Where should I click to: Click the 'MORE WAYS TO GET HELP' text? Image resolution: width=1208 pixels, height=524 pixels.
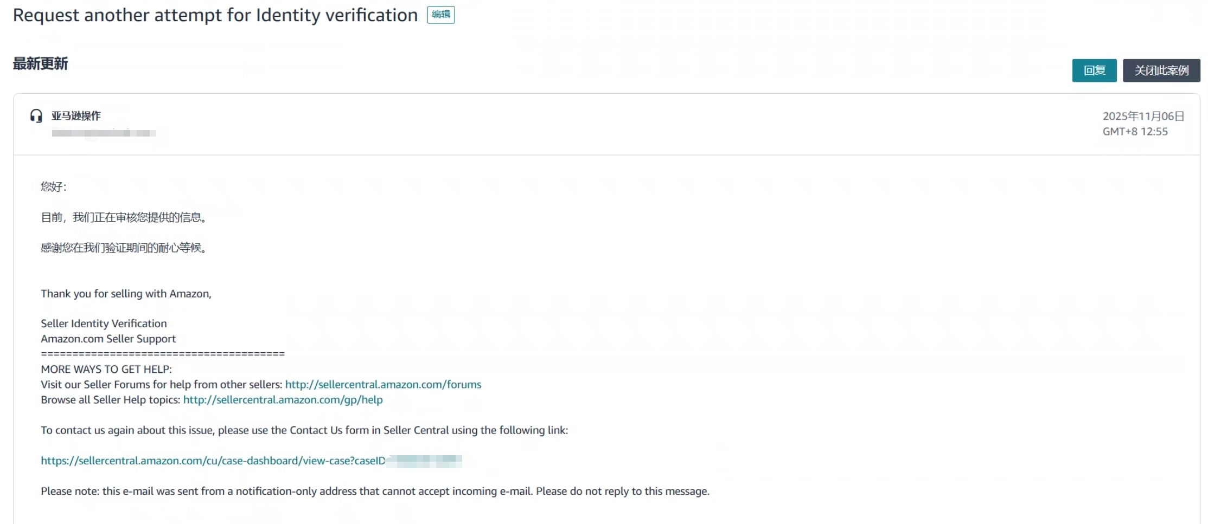(x=106, y=369)
